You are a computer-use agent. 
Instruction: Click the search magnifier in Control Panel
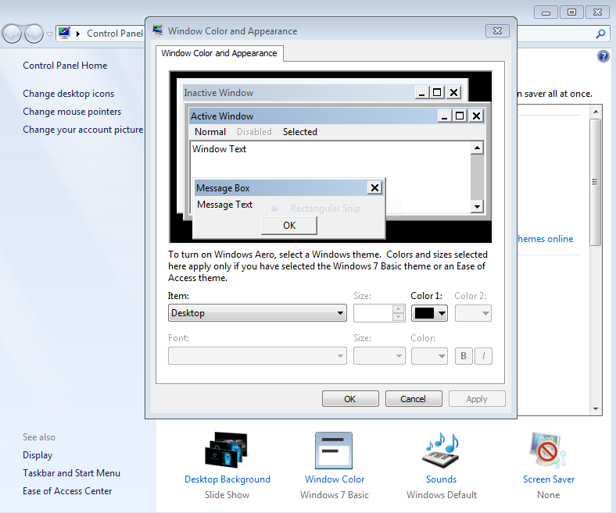[600, 34]
